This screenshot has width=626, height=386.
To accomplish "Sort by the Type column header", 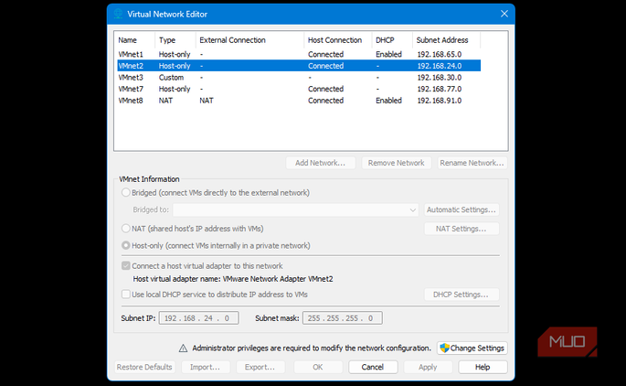I will tap(175, 40).
